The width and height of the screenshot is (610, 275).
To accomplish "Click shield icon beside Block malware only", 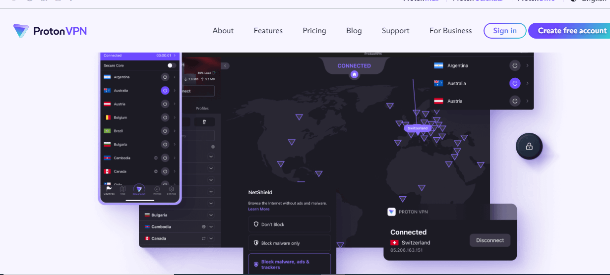I will click(x=256, y=243).
